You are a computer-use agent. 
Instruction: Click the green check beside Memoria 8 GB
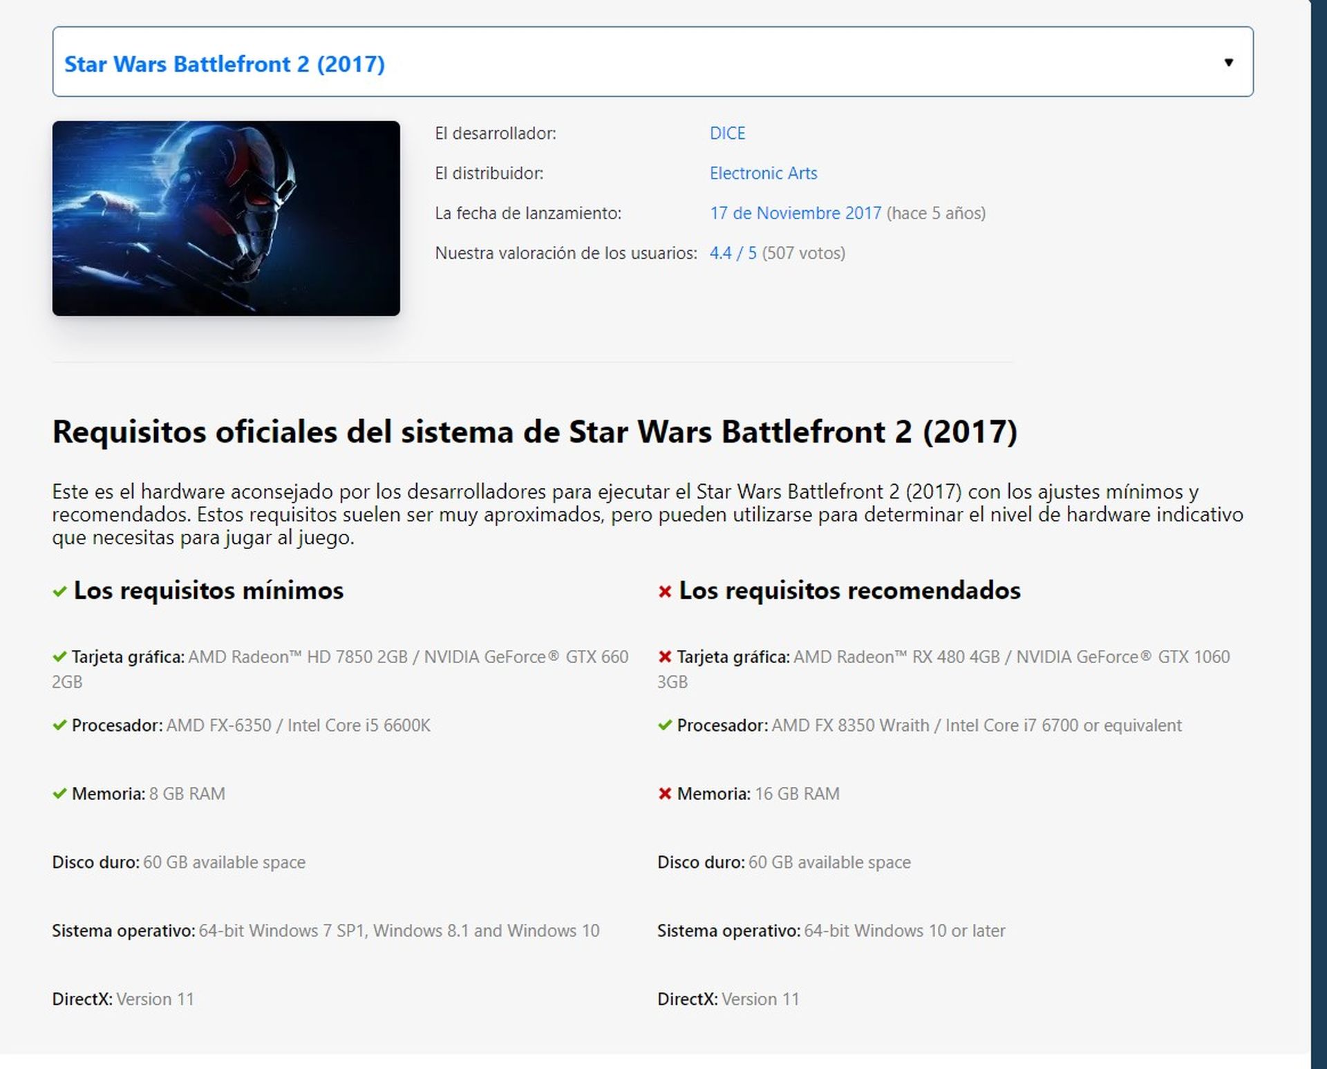pos(58,794)
